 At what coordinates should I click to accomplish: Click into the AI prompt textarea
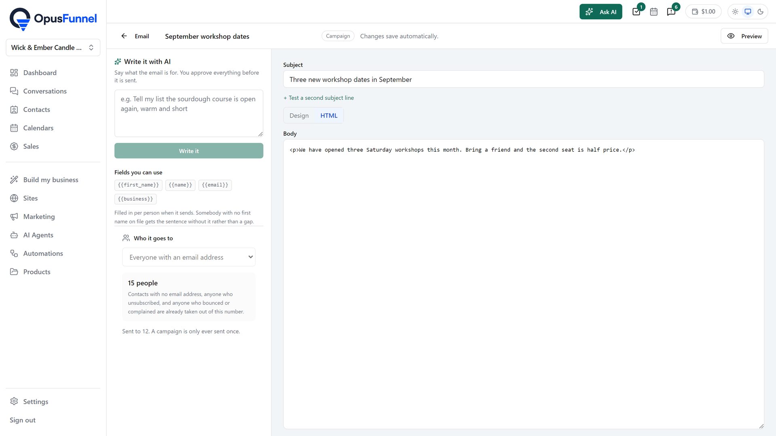click(x=189, y=113)
